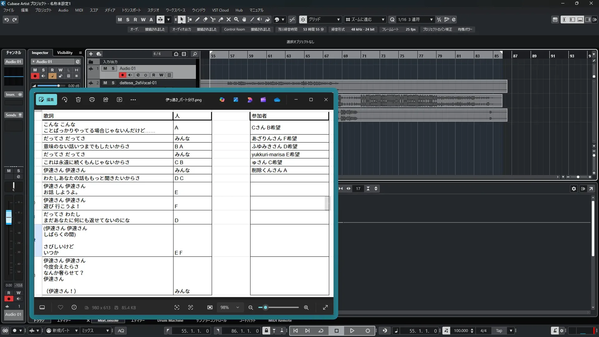Click the delete trash icon in photo viewer
Screen dimensions: 599x337
tap(78, 100)
